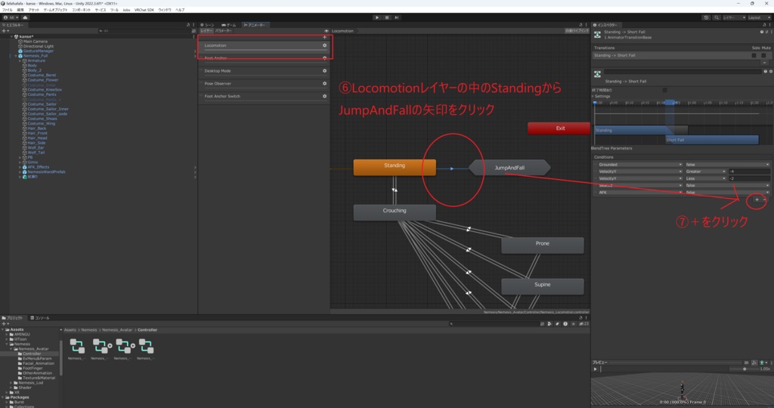Click the transition name input field
The image size is (774, 408).
click(x=683, y=72)
